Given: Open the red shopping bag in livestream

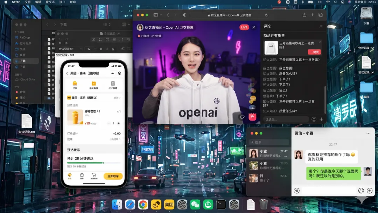Looking at the screenshot, I should pos(252,117).
